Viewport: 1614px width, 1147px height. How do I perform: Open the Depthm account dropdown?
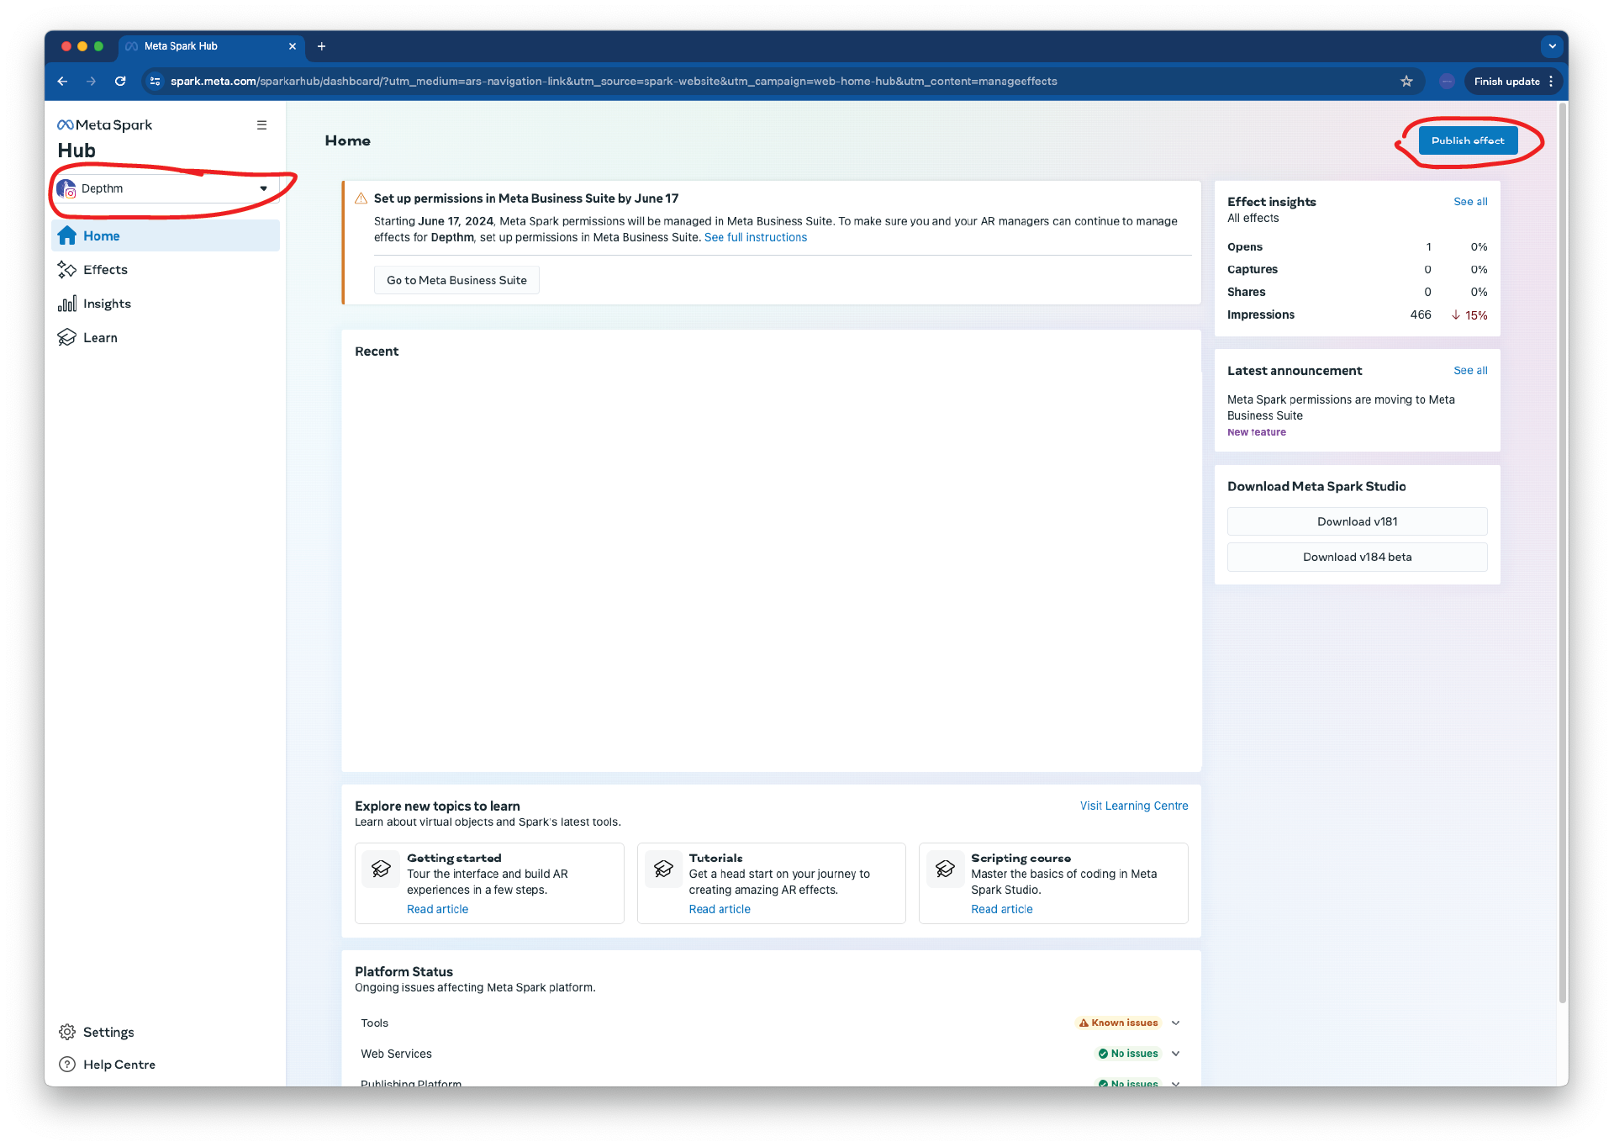[166, 189]
